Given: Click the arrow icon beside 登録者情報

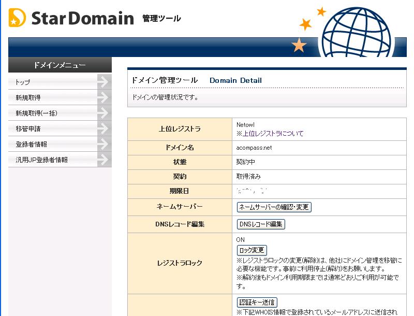Looking at the screenshot, I should (x=103, y=144).
